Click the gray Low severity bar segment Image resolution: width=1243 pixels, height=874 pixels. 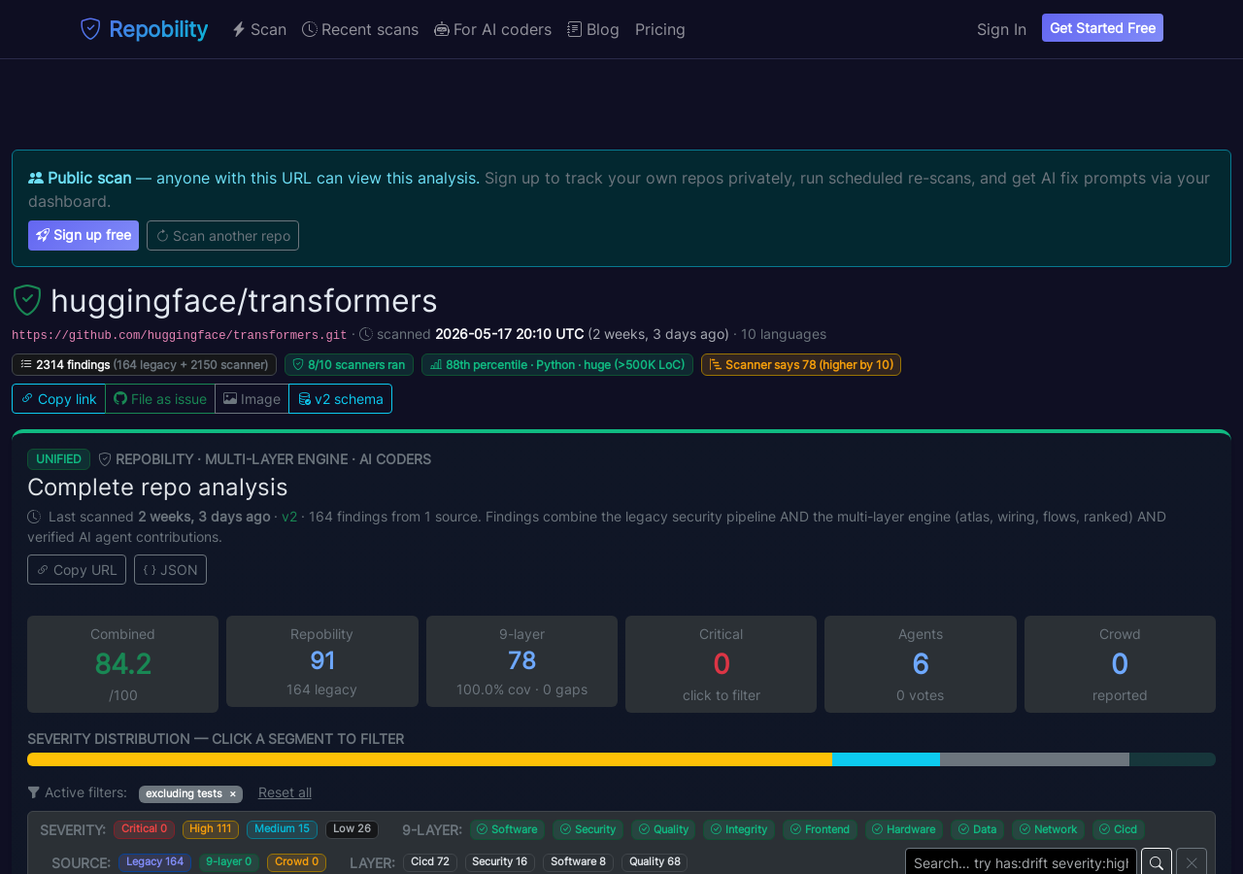[x=1034, y=759]
